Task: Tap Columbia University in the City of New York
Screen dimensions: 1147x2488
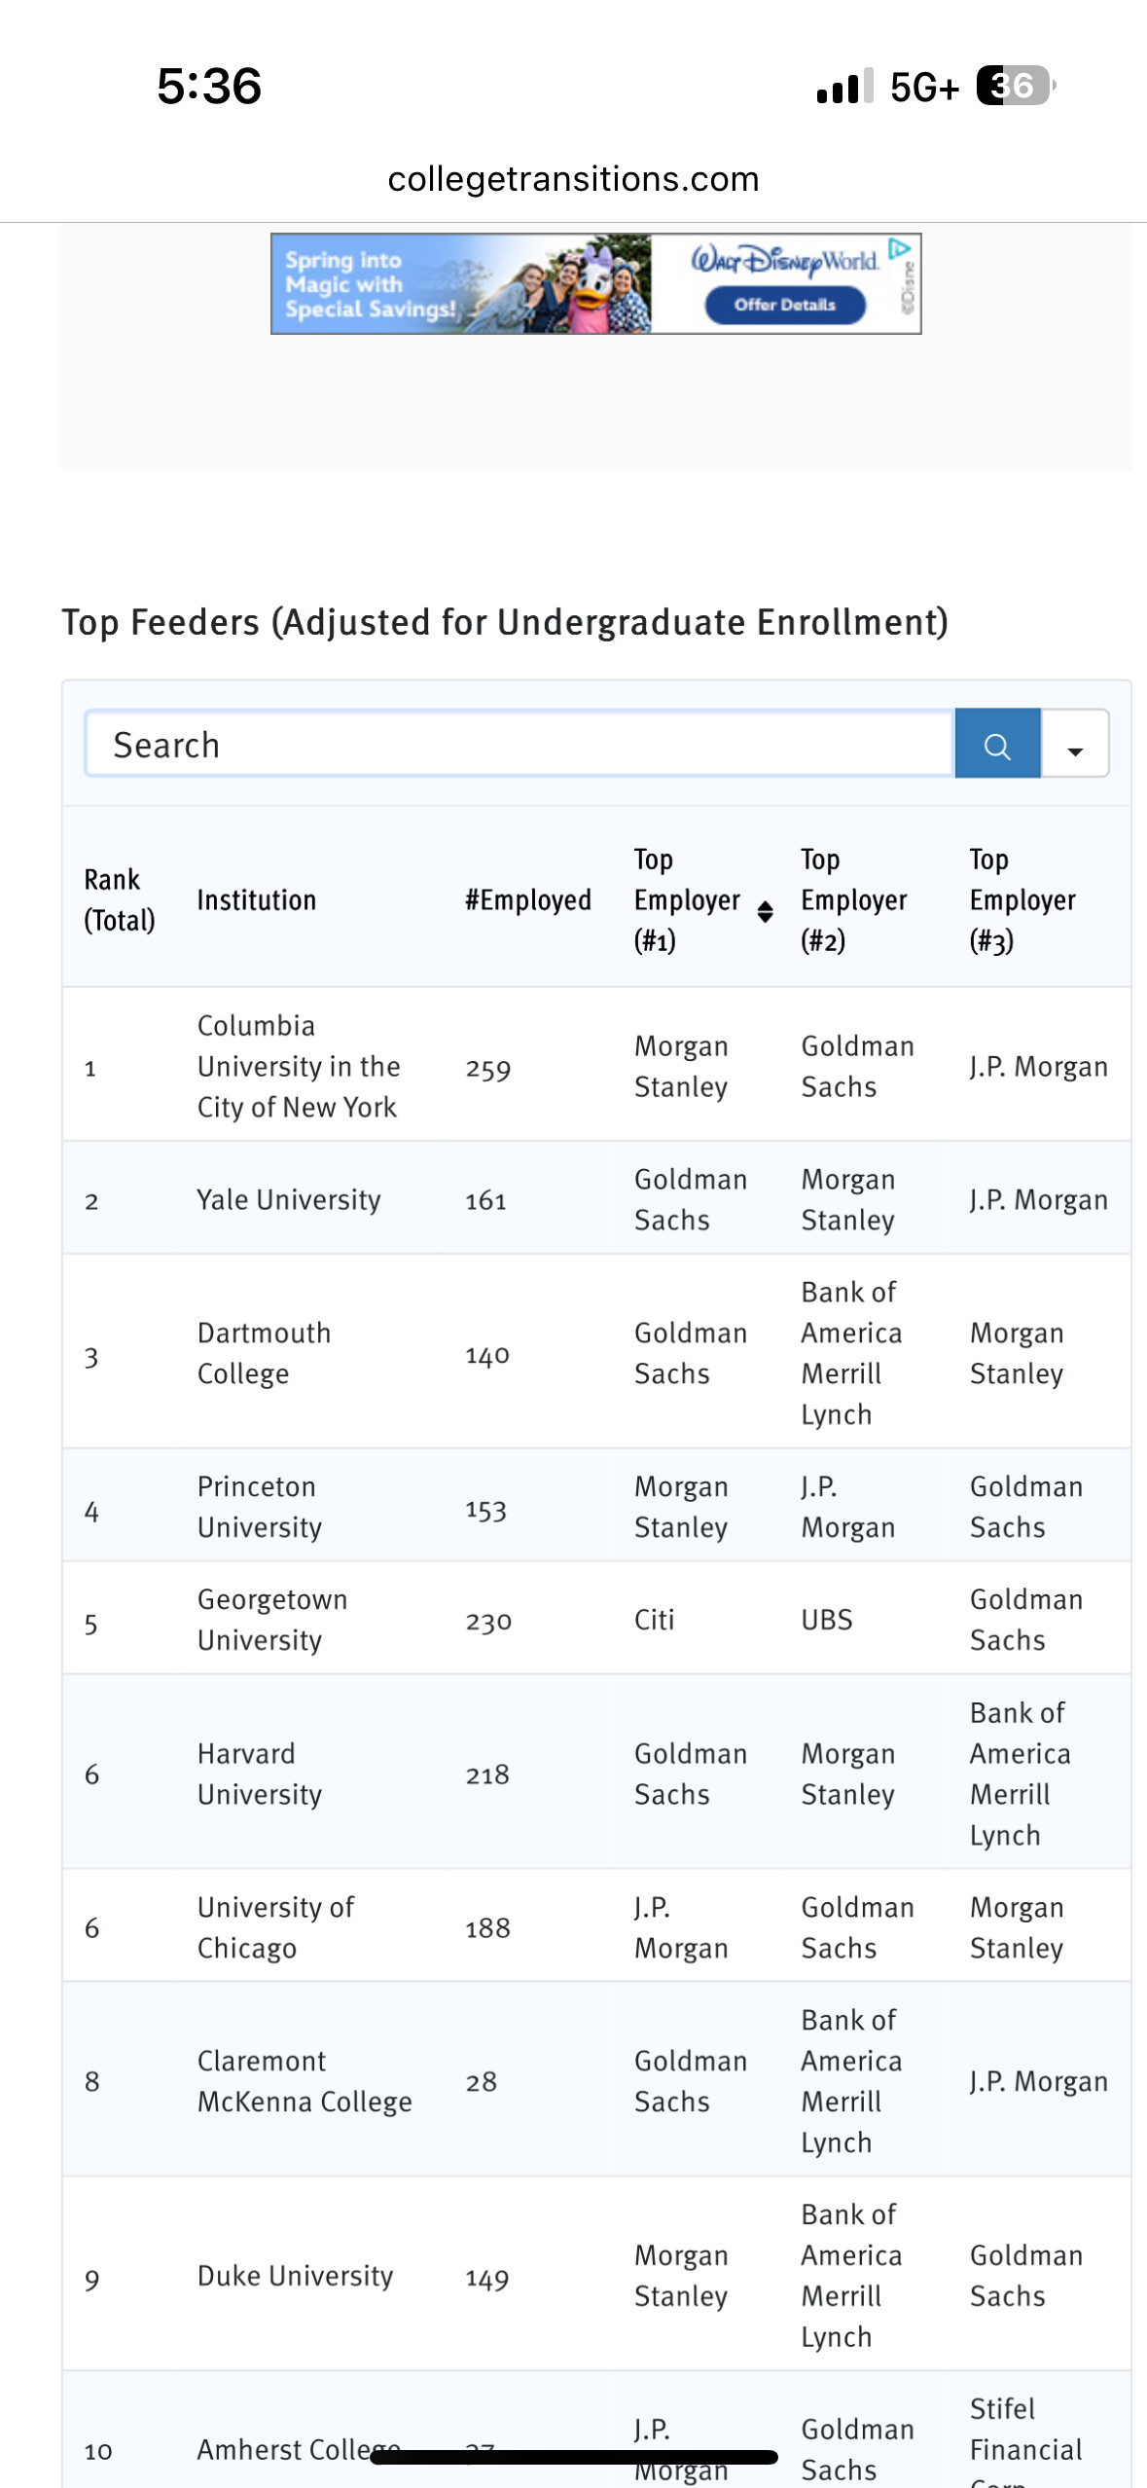Action: 298,1067
